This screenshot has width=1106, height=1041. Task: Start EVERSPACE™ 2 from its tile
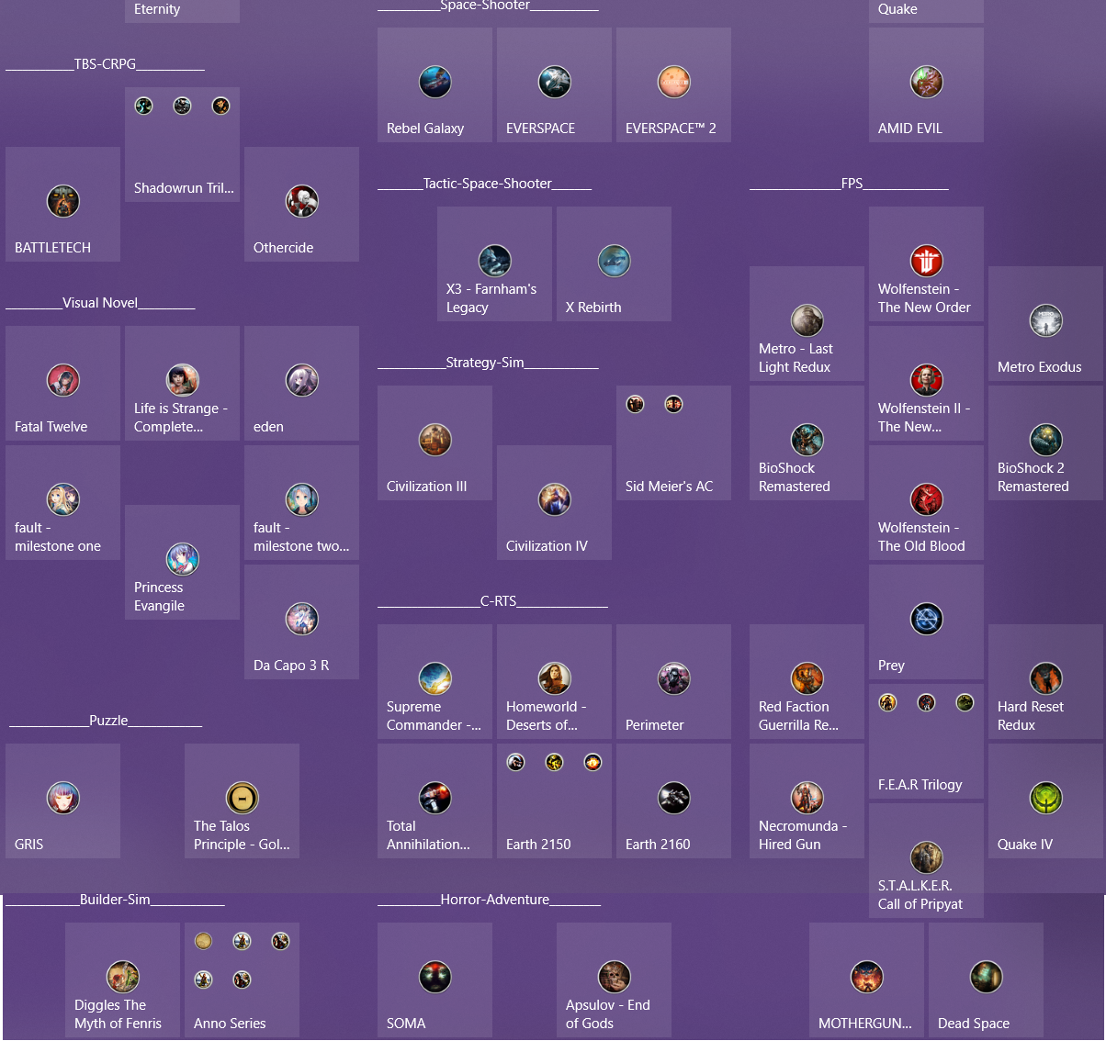pyautogui.click(x=673, y=84)
